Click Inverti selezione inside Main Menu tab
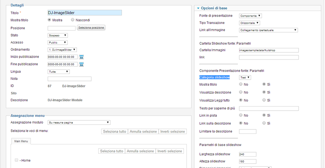 coord(170,151)
